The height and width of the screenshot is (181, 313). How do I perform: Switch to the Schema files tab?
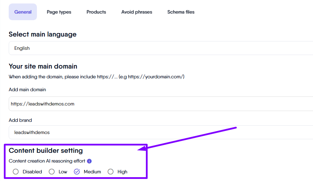(181, 12)
